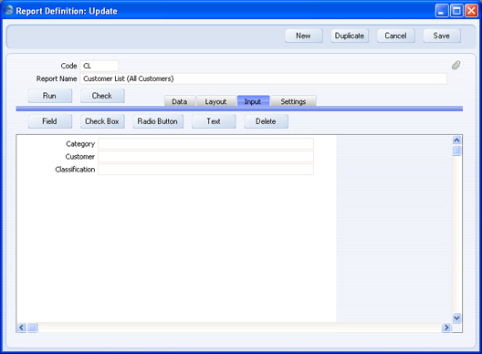
Task: Click the up arrow of vertical scrollbar
Action: [456, 141]
